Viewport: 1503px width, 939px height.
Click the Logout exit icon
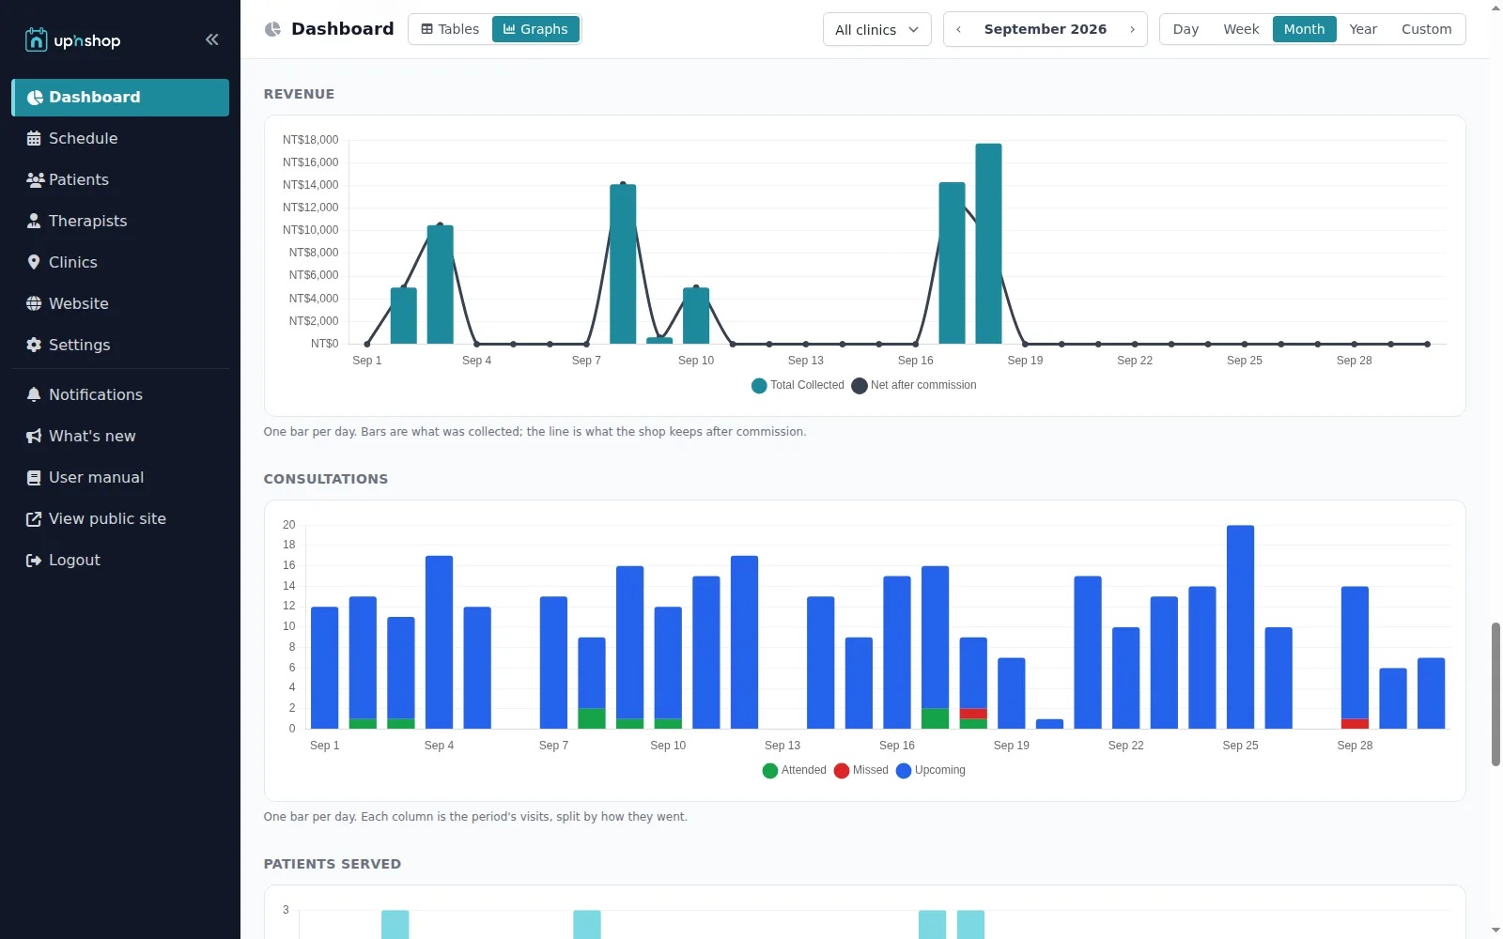(x=34, y=560)
